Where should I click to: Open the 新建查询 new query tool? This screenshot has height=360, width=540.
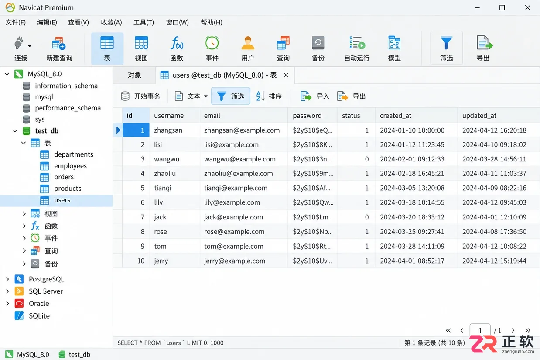pos(59,49)
